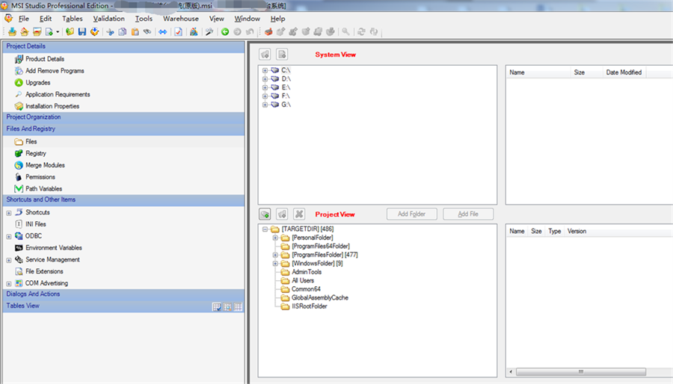Viewport: 673px width, 384px height.
Task: Click the horizontal scrollbar in project file list
Action: point(580,371)
